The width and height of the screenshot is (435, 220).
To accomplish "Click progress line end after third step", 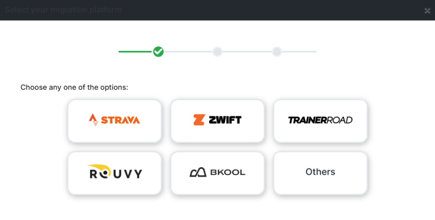I will tap(299, 52).
